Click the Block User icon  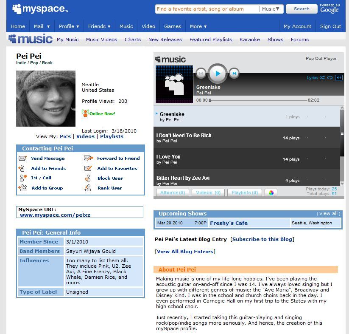pyautogui.click(x=88, y=178)
